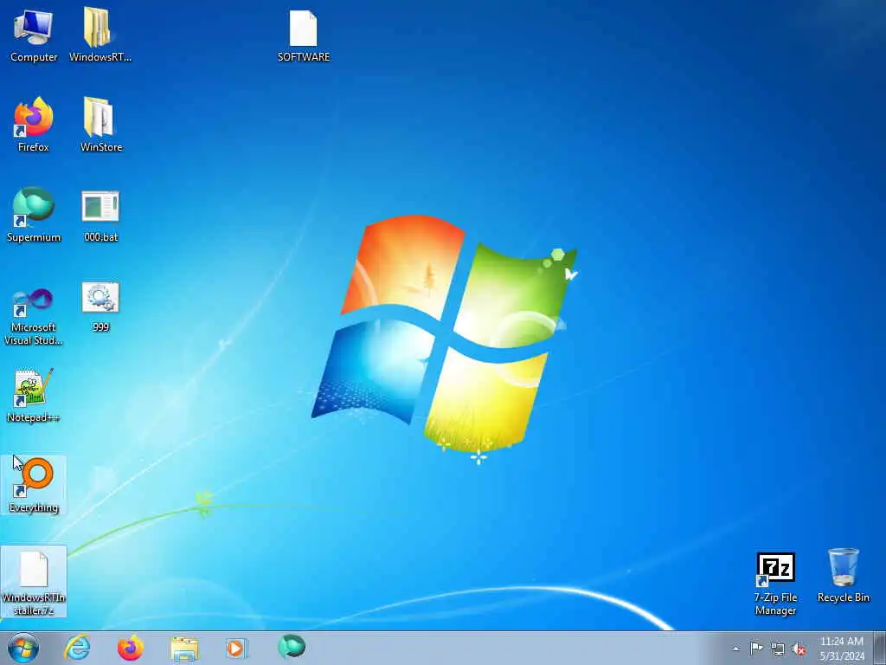Open the clock showing 11:24 AM

[x=842, y=648]
